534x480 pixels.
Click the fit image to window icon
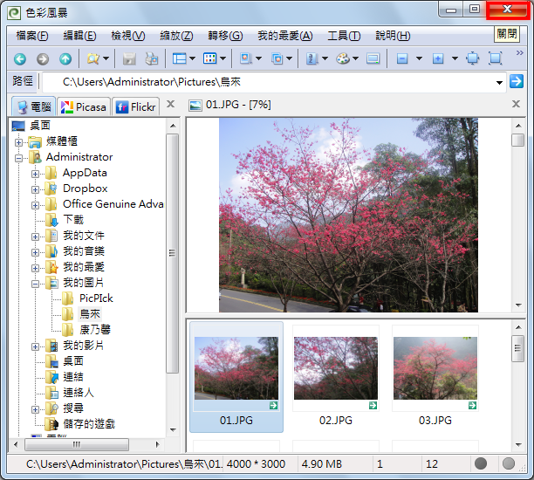(473, 58)
